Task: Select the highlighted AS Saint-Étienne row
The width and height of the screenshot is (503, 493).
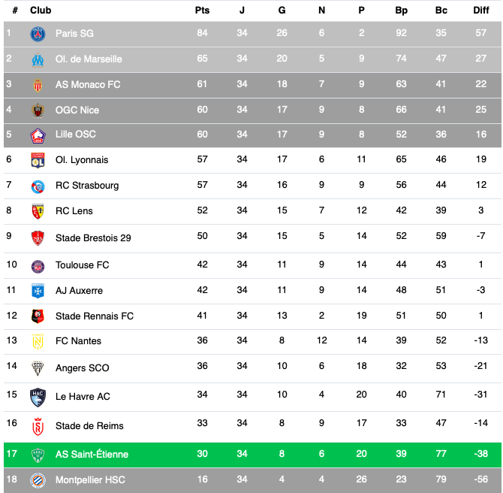Action: (x=252, y=455)
